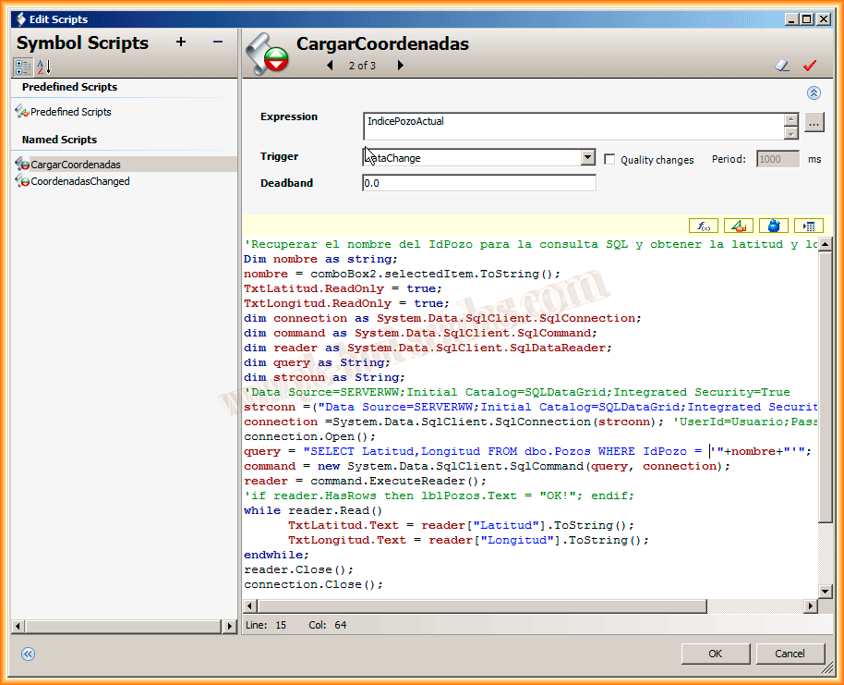Sort scripts alphabetically with A-Z icon
This screenshot has width=844, height=685.
pos(43,67)
